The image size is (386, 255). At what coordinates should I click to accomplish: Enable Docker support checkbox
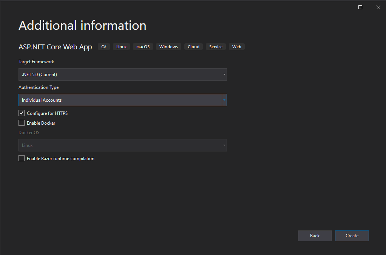click(x=22, y=123)
